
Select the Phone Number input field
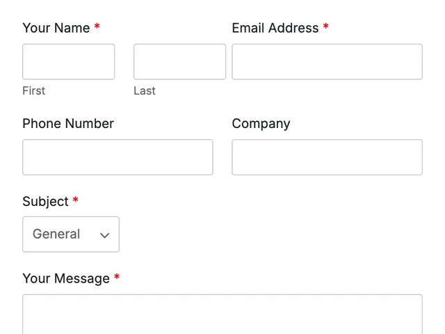point(118,157)
